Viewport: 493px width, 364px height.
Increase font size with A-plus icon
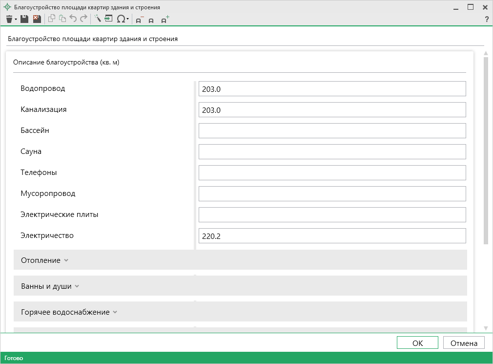coord(165,20)
